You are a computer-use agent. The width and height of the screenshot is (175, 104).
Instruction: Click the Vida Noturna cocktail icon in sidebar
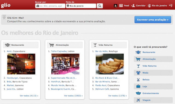[x=138, y=66]
